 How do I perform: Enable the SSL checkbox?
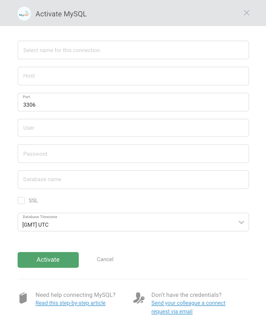[21, 201]
